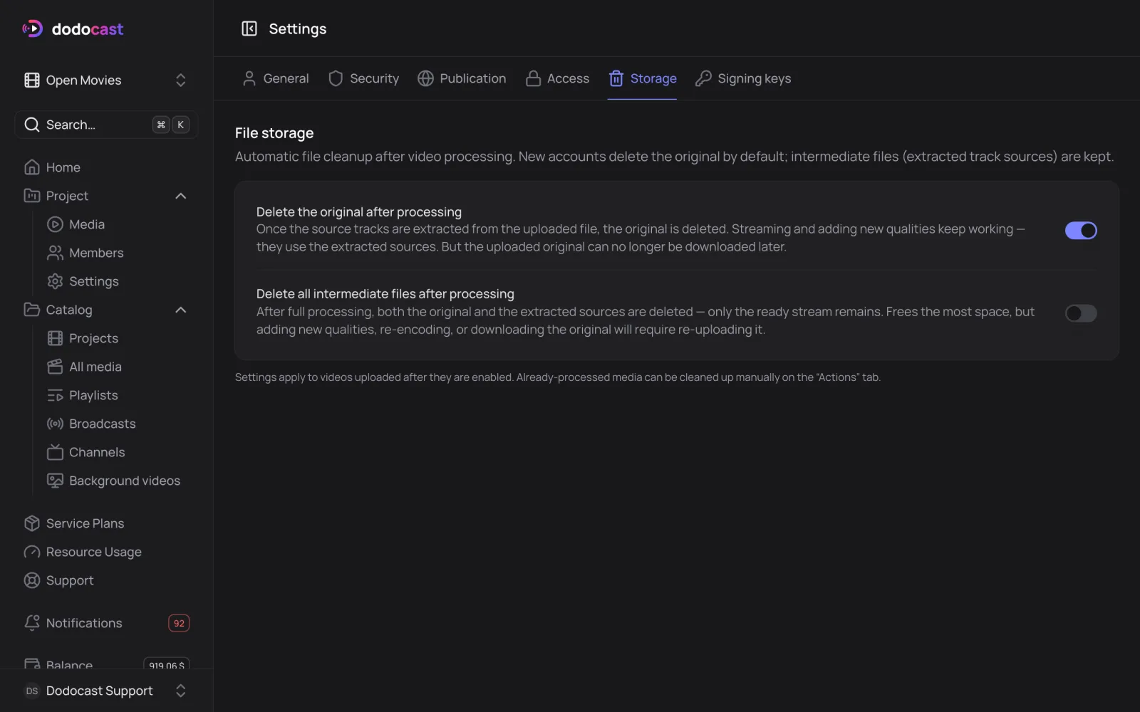The height and width of the screenshot is (712, 1140).
Task: Click the Members people icon
Action: coord(55,253)
